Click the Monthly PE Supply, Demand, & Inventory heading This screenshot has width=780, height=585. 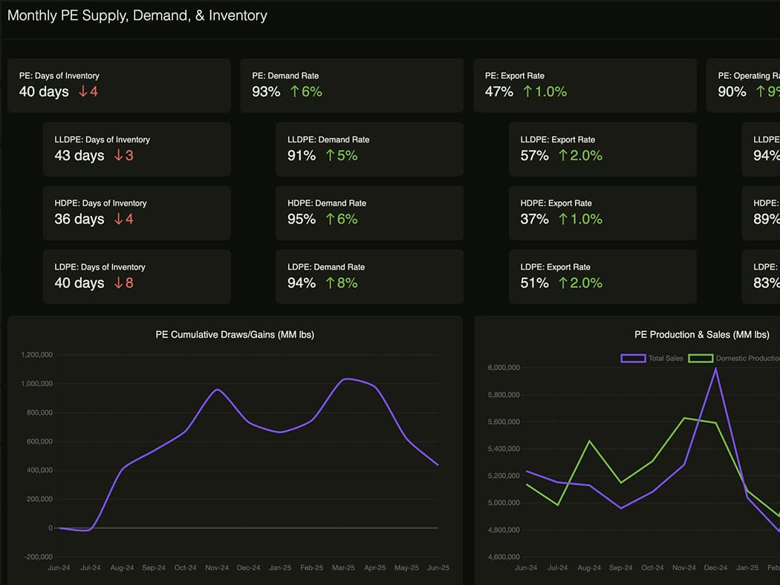tap(137, 16)
